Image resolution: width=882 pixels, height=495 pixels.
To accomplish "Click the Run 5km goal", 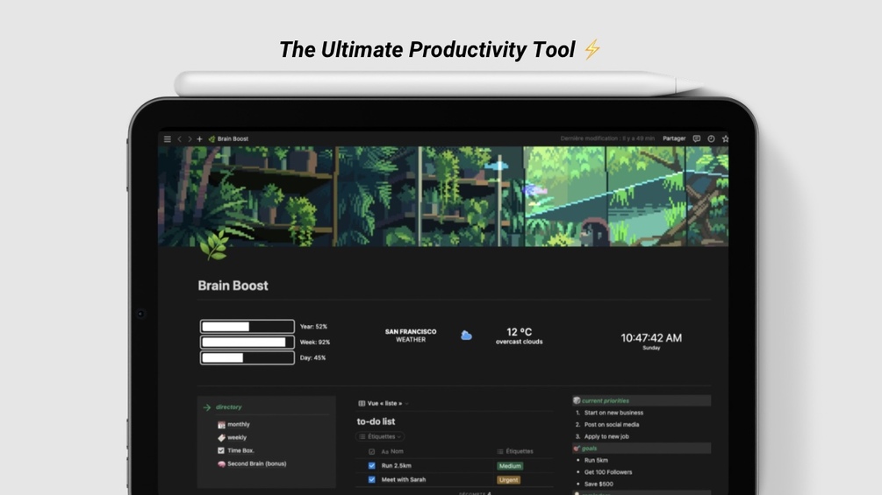I will pos(596,460).
